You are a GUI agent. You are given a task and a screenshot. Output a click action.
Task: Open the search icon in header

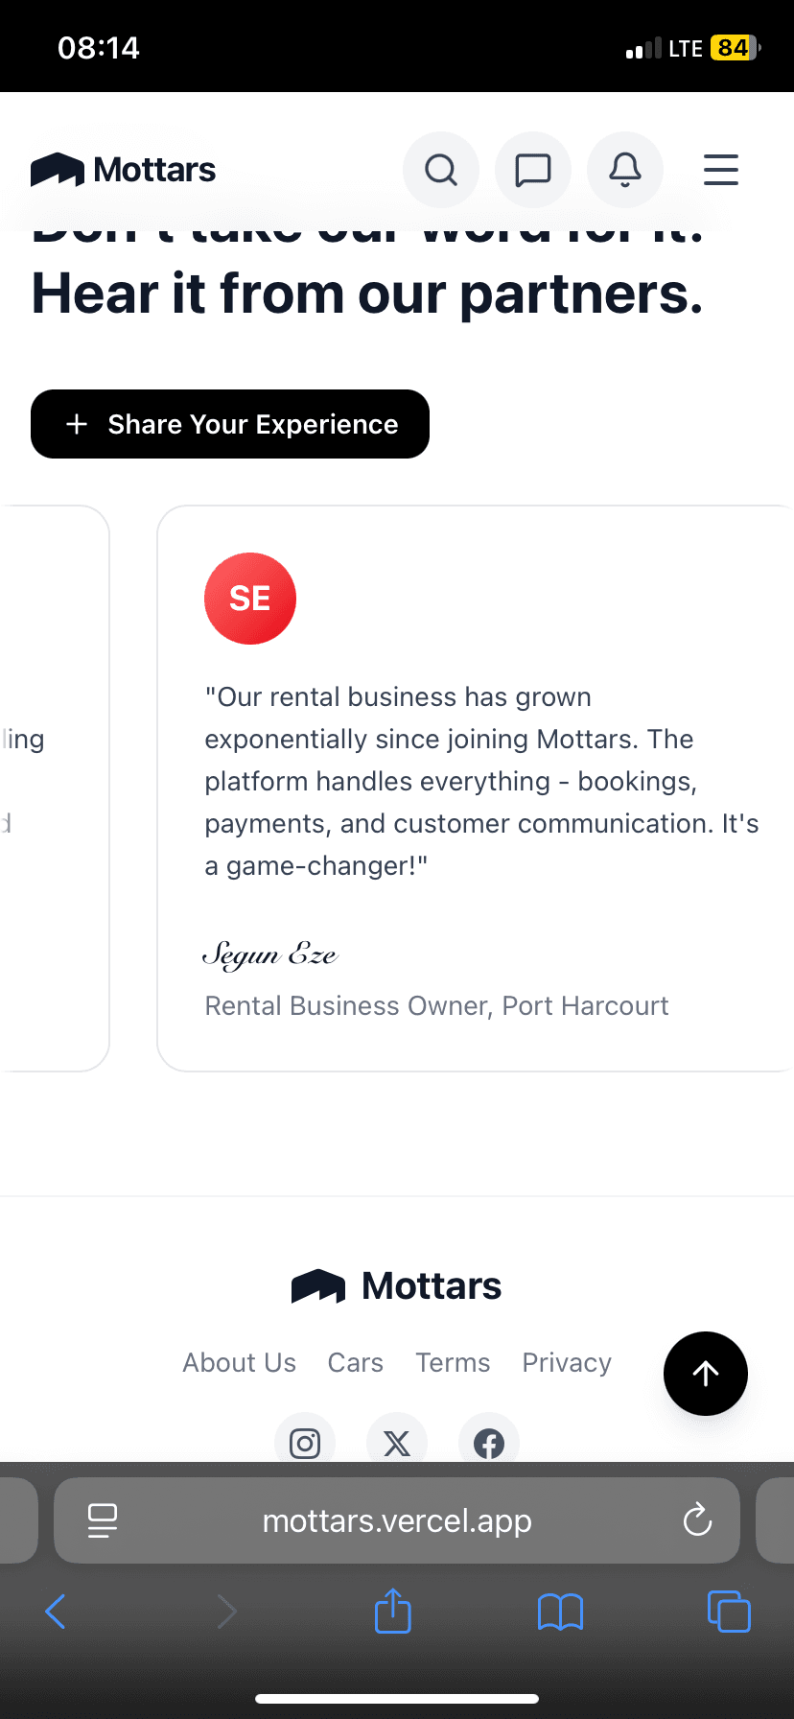pos(441,170)
